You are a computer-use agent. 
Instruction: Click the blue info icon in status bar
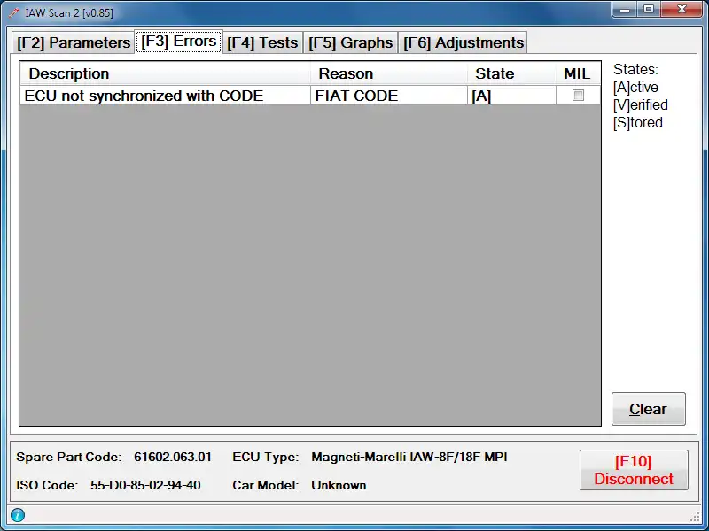18,515
